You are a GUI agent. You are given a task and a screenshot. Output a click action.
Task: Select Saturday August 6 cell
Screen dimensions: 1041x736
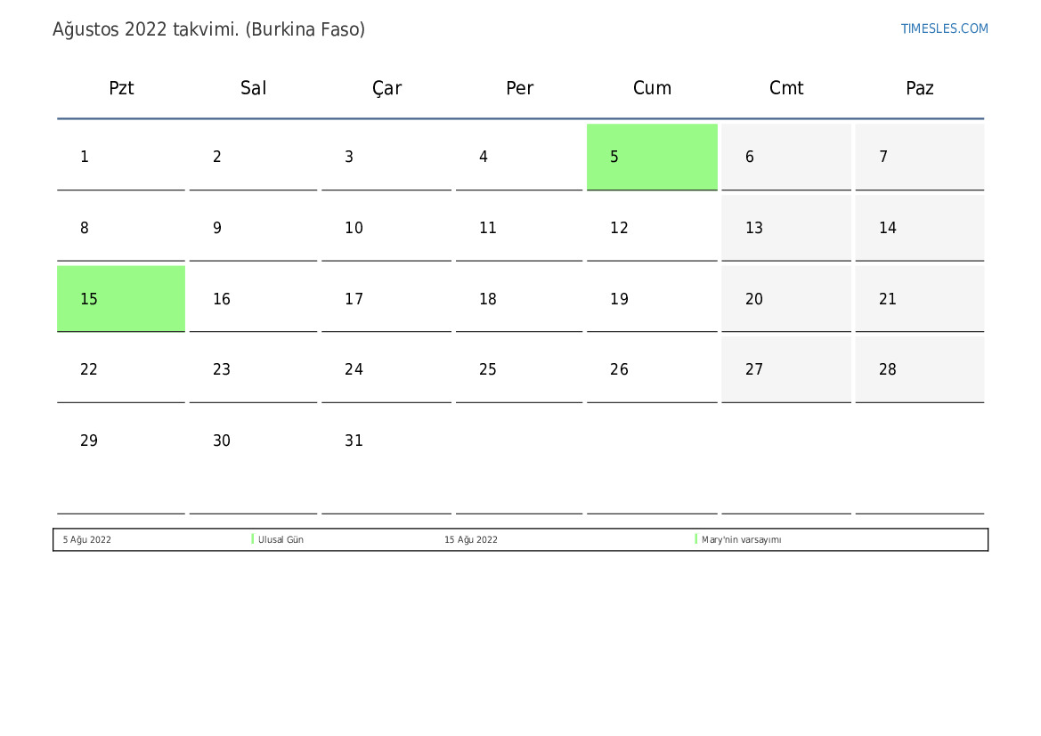coord(785,157)
